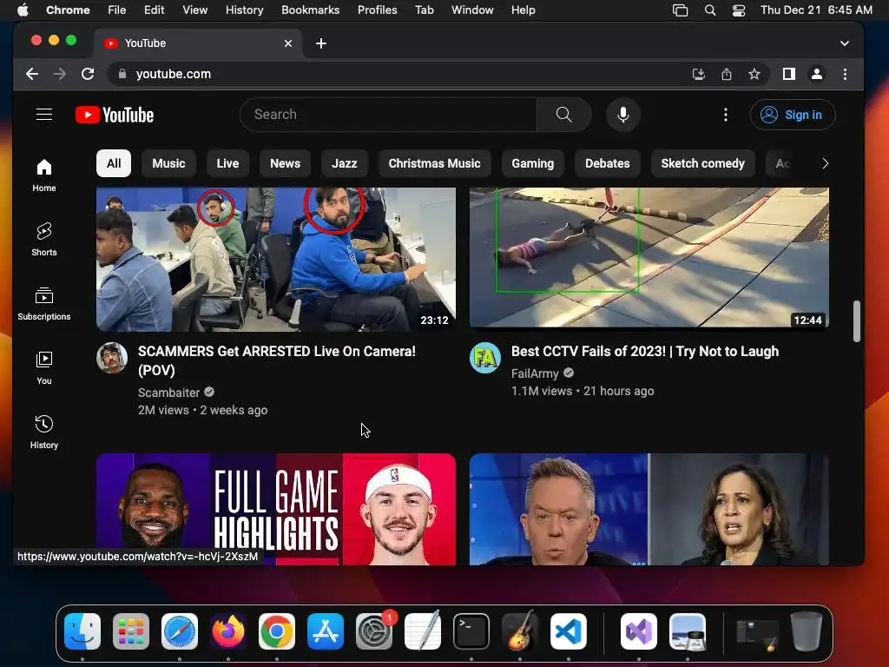Image resolution: width=889 pixels, height=667 pixels.
Task: Bookmark this tab with star icon
Action: (754, 74)
